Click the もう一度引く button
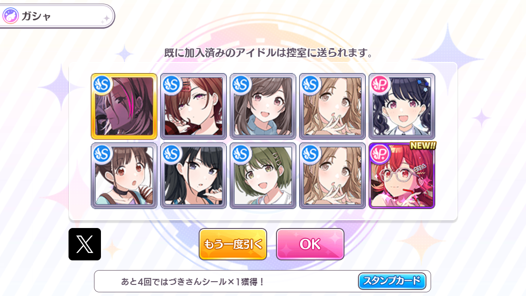Screen dimensions: 526x296 (233, 244)
